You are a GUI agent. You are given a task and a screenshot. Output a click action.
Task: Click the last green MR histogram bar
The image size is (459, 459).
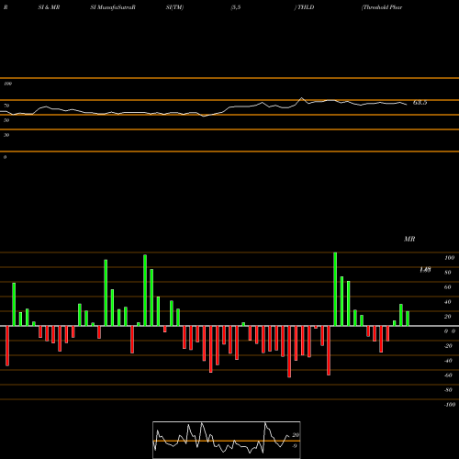click(x=408, y=319)
